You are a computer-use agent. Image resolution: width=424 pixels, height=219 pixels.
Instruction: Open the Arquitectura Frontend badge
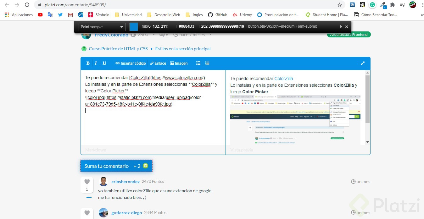pos(349,35)
